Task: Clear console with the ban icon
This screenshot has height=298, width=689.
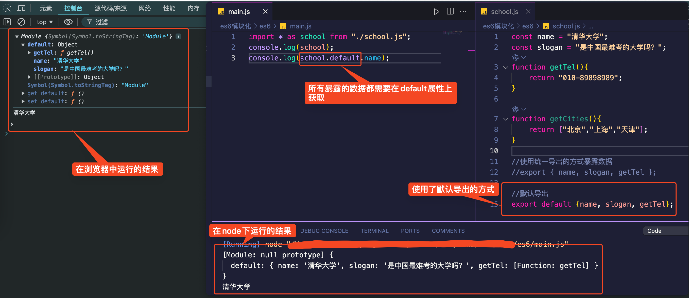Action: tap(21, 22)
